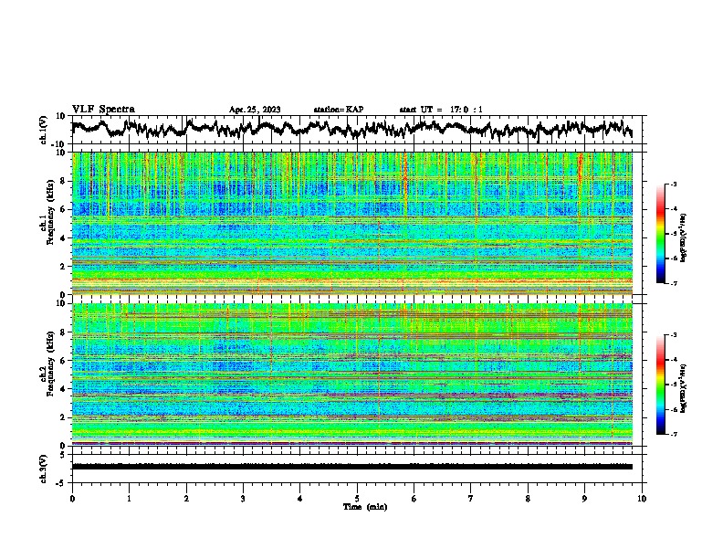
Task: Click the ch.2 spectrogram plot
Action: [x=351, y=374]
